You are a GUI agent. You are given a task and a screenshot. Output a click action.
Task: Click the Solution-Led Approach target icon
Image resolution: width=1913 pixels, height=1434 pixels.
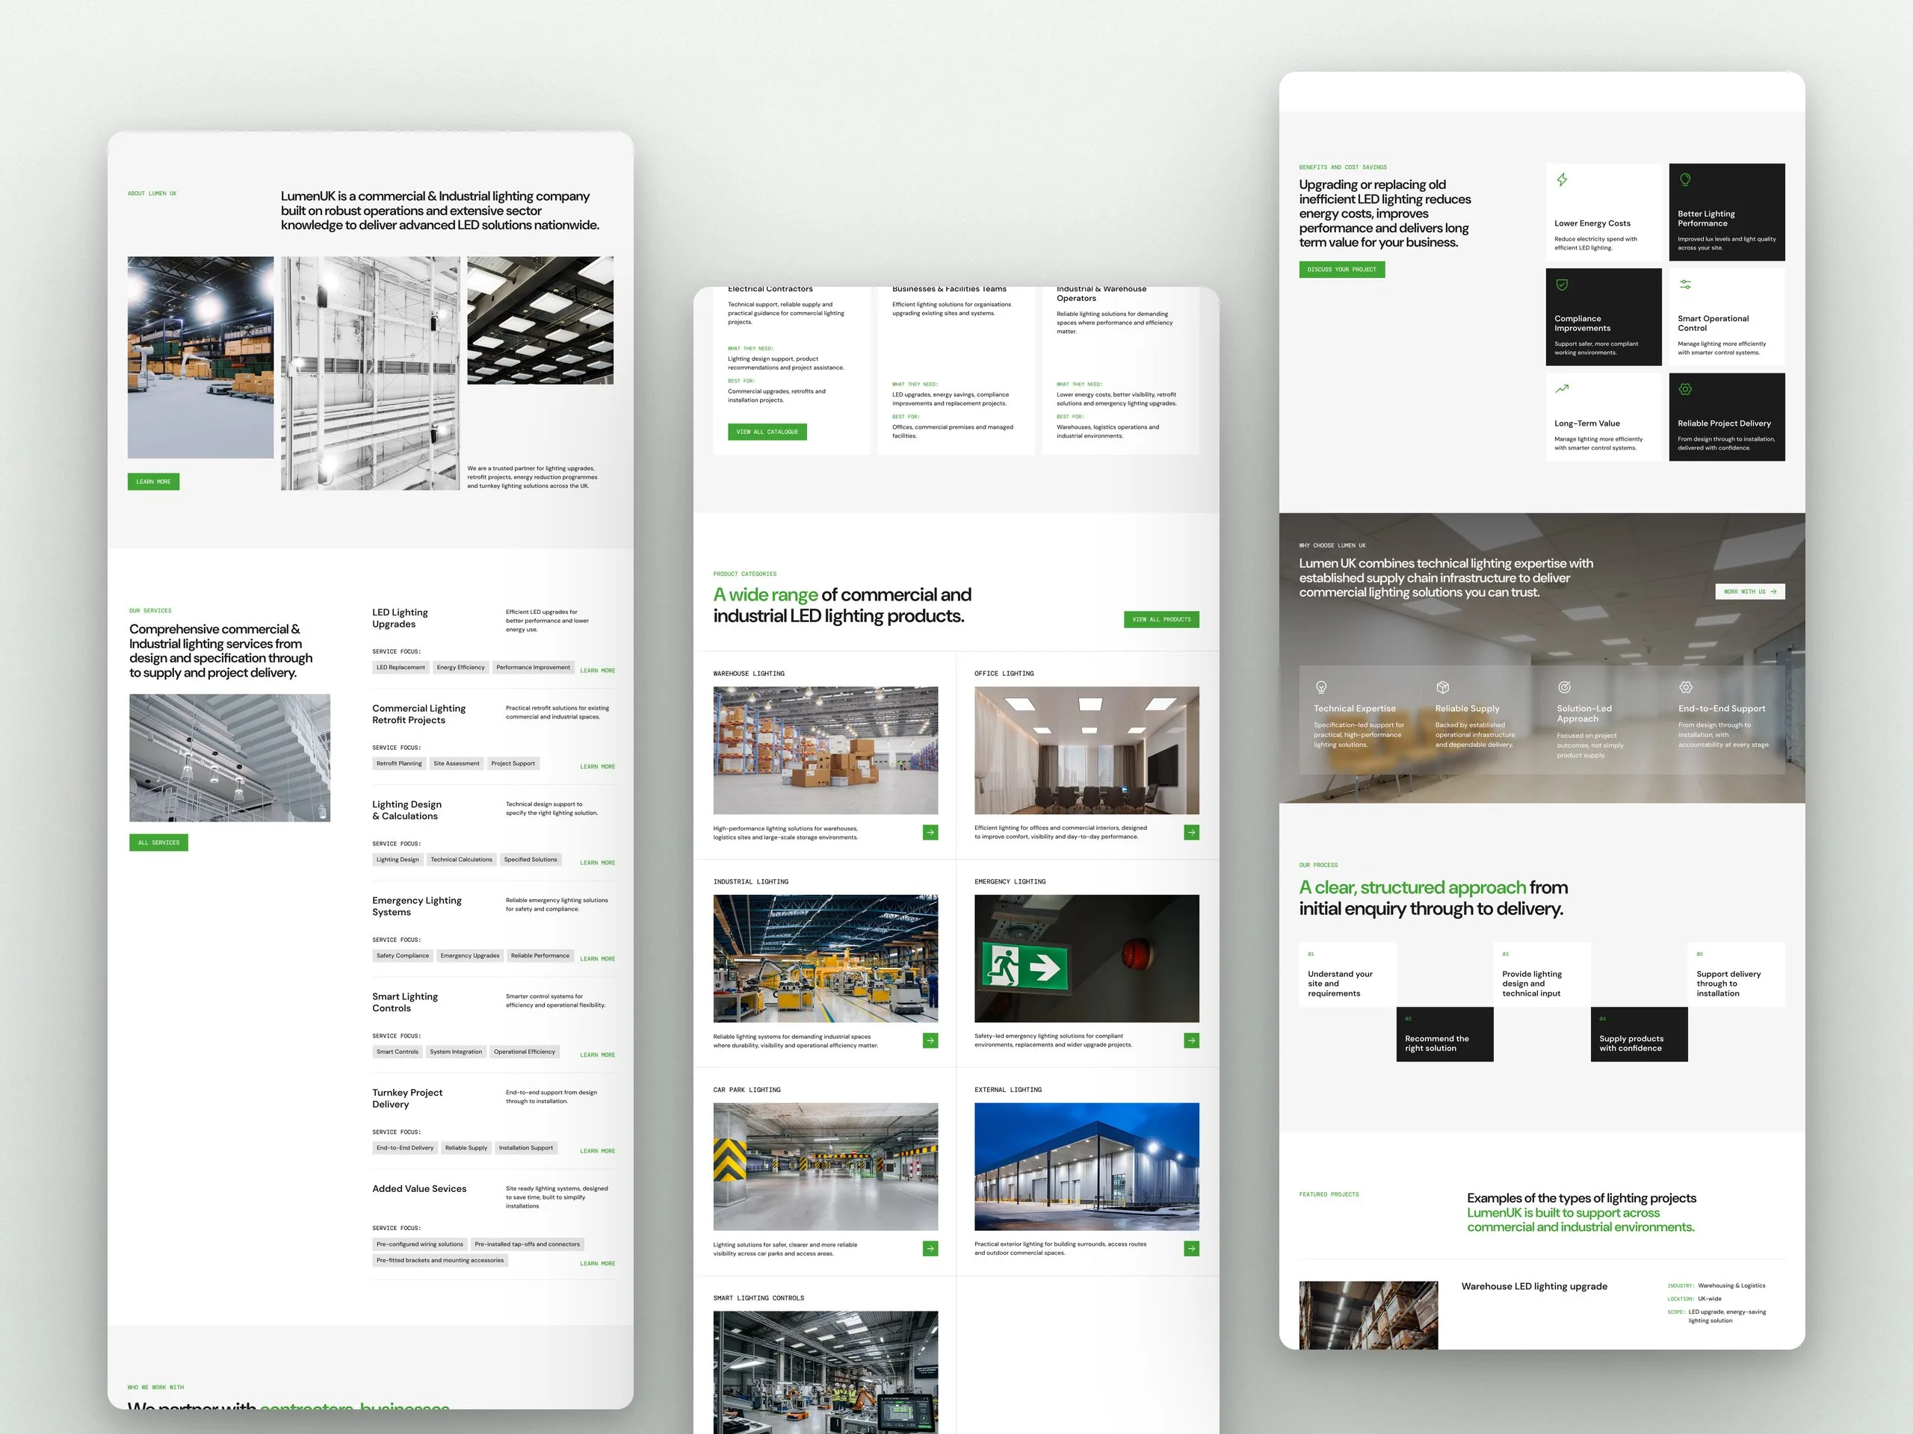[x=1563, y=687]
